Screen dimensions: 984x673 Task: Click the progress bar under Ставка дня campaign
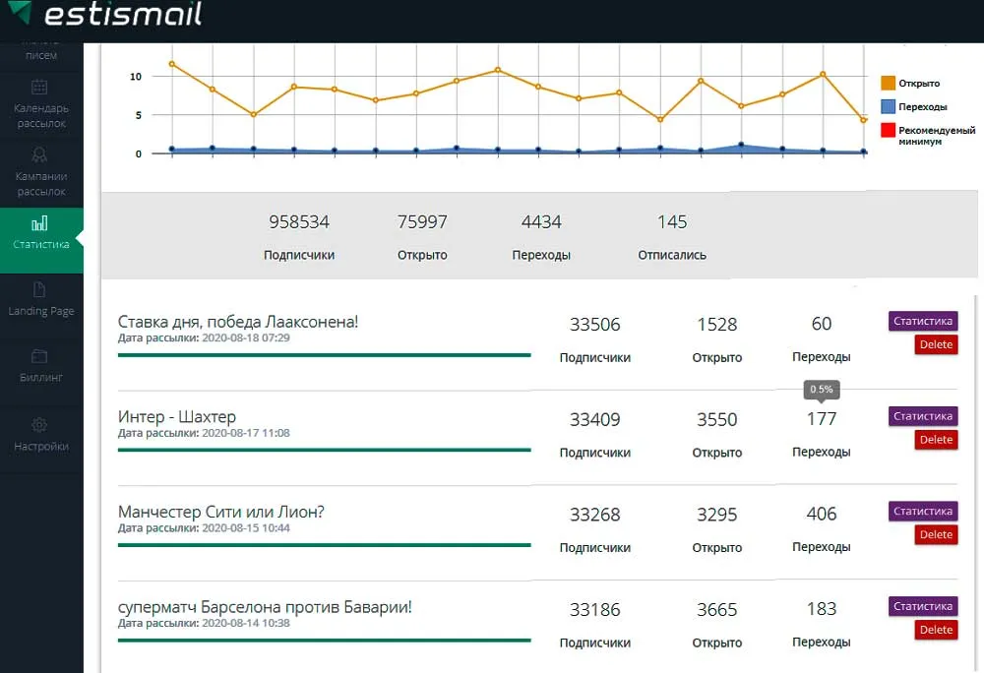[x=324, y=354]
